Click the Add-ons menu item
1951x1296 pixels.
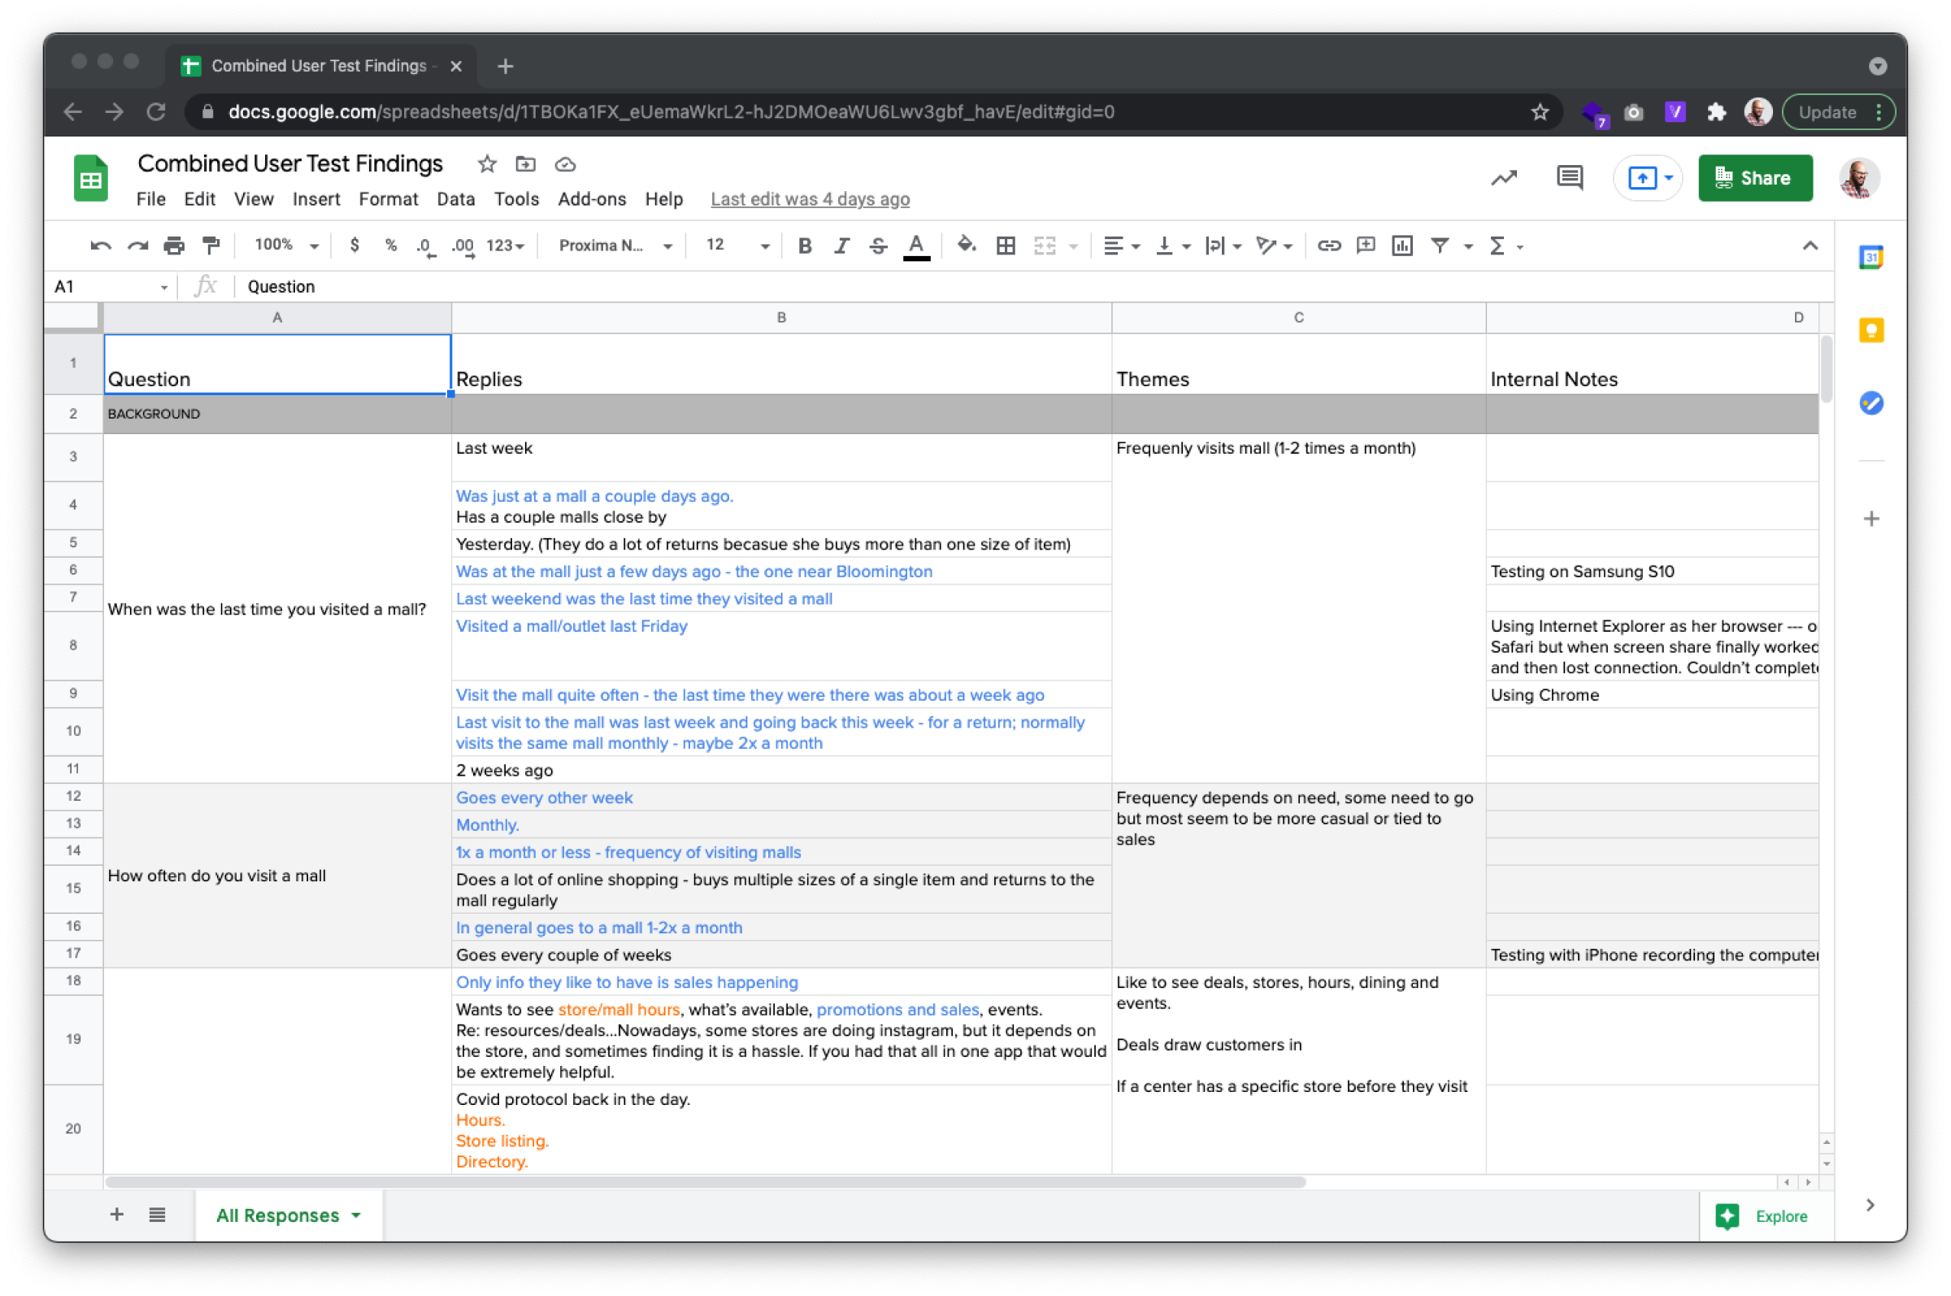pos(590,198)
